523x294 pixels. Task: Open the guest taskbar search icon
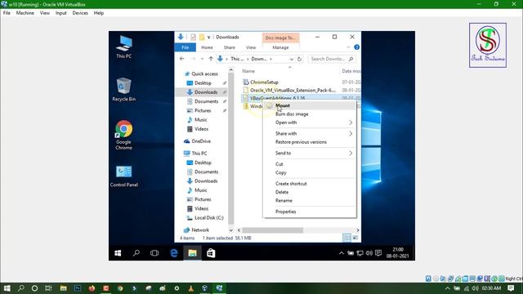136,253
